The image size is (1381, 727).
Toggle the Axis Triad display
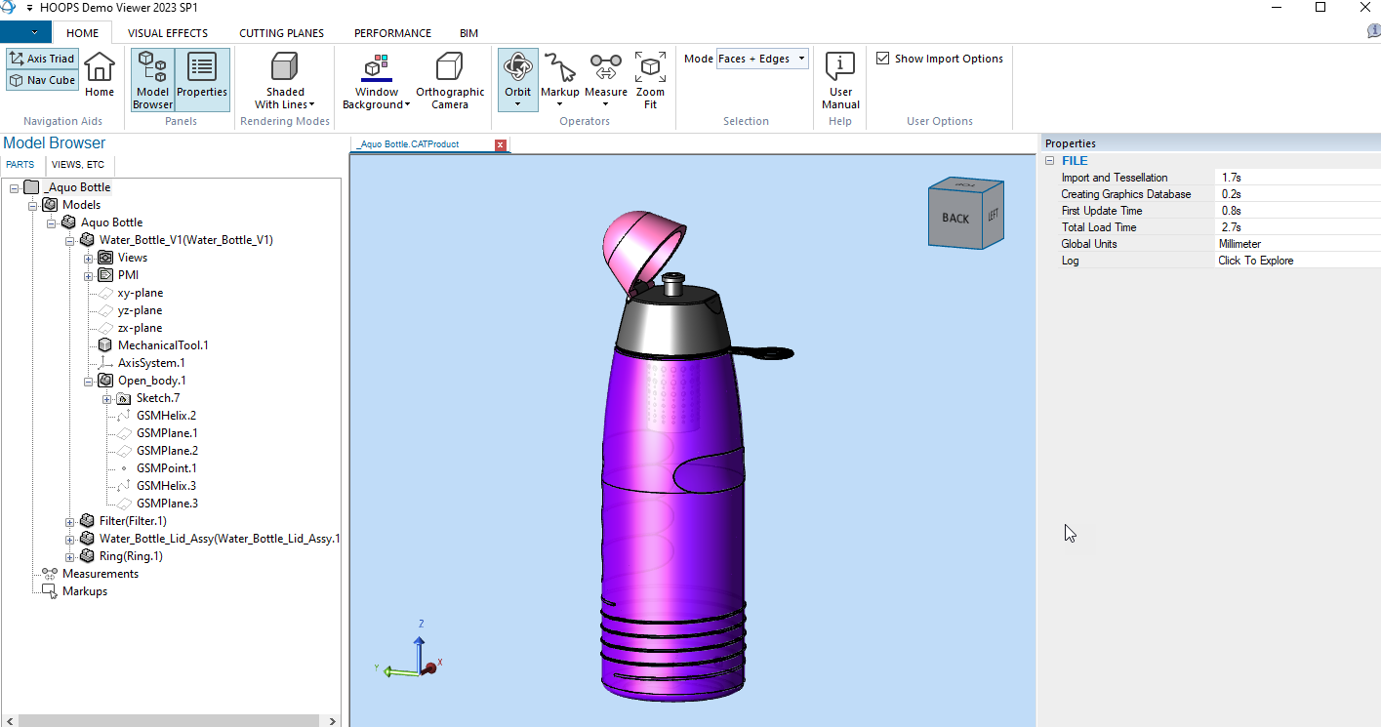point(42,59)
